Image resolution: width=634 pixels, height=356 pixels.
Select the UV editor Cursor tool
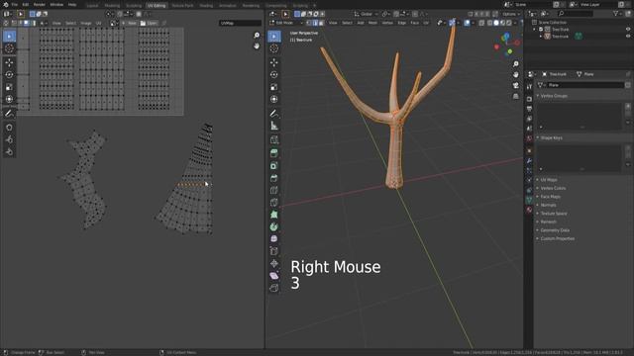point(9,48)
